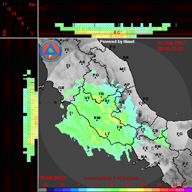Click the 0 C° freezing line label
This screenshot has width=192, height=192.
(x=118, y=32)
